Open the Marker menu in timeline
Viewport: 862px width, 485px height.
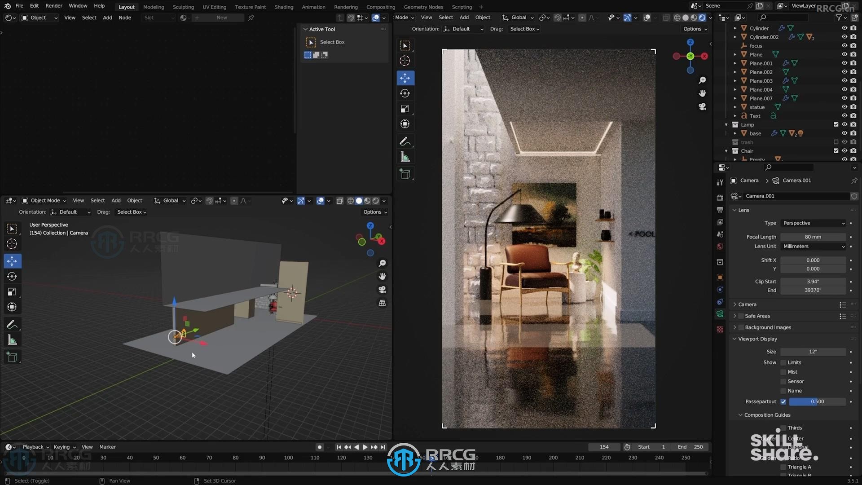[107, 447]
